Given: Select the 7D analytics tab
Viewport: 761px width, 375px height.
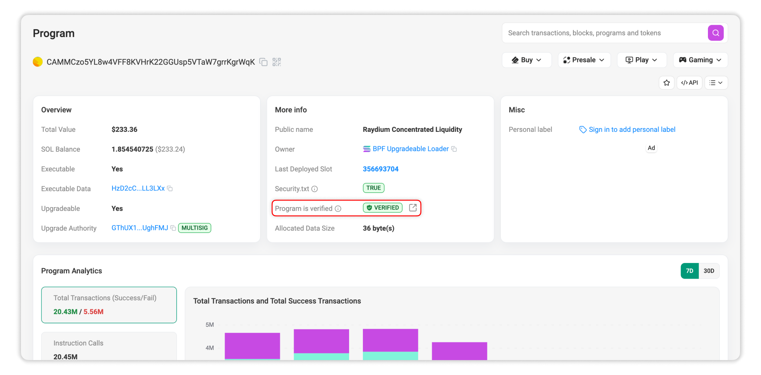Looking at the screenshot, I should pyautogui.click(x=690, y=270).
